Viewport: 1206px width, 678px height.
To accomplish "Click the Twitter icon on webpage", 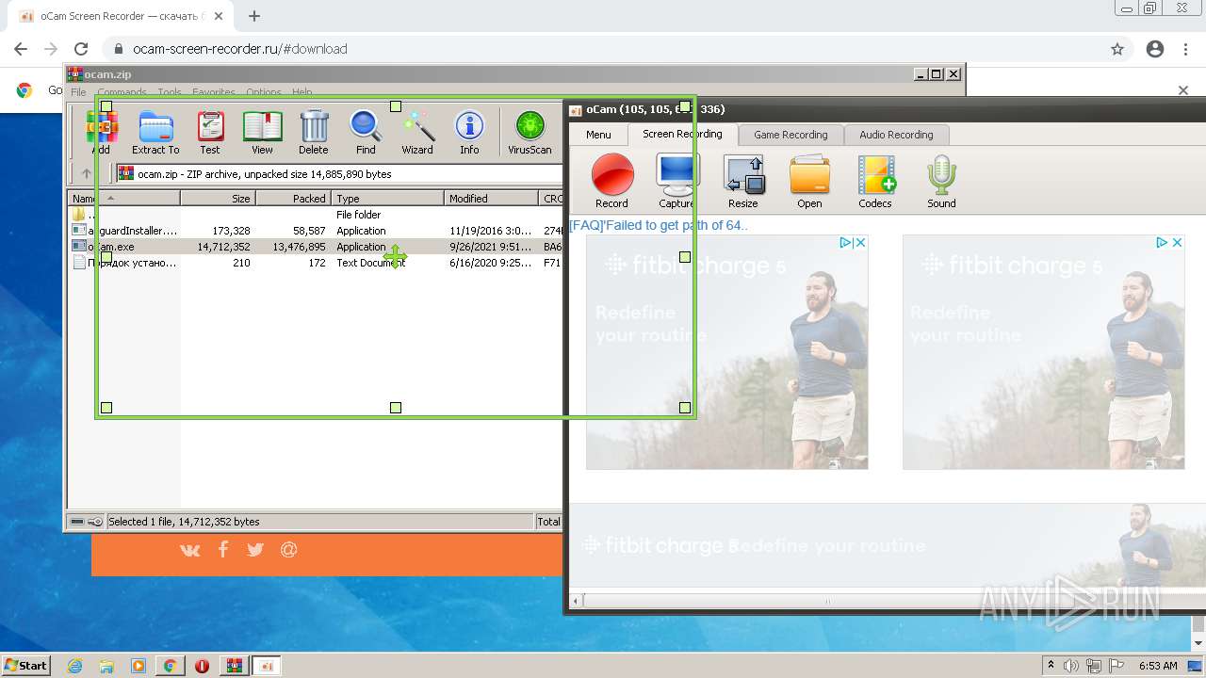I will [255, 549].
